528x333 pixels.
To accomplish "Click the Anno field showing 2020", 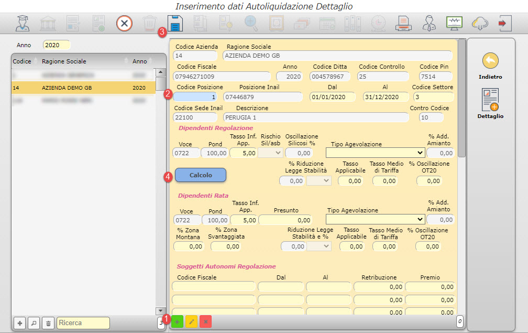I will point(57,45).
